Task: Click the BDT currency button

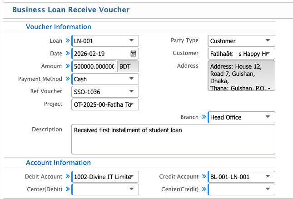Action: pyautogui.click(x=128, y=66)
